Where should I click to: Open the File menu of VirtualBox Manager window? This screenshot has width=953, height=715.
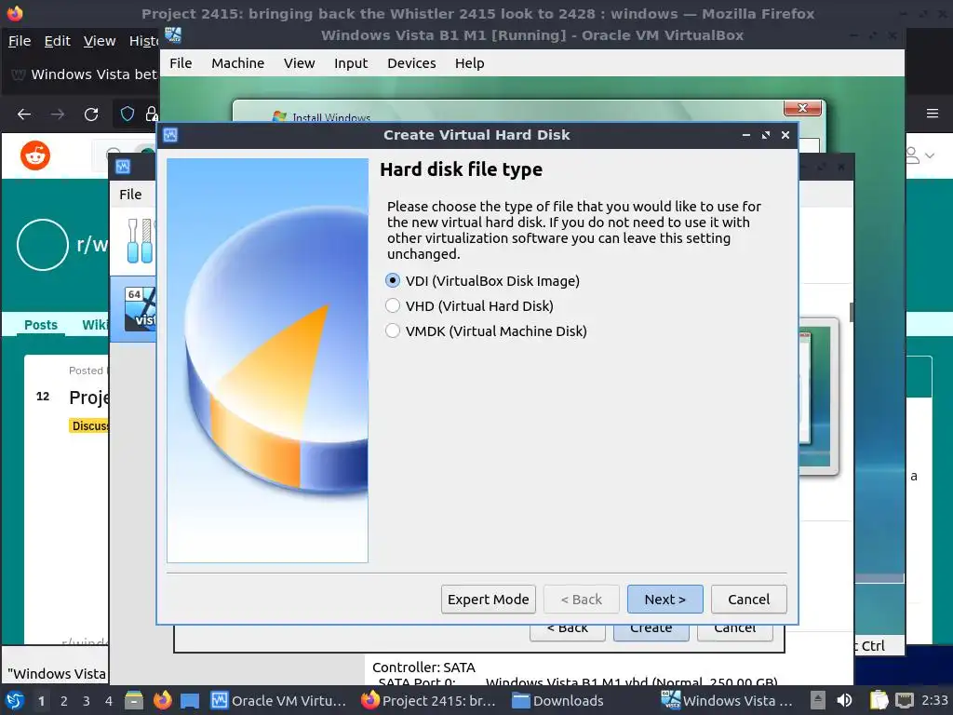click(130, 195)
